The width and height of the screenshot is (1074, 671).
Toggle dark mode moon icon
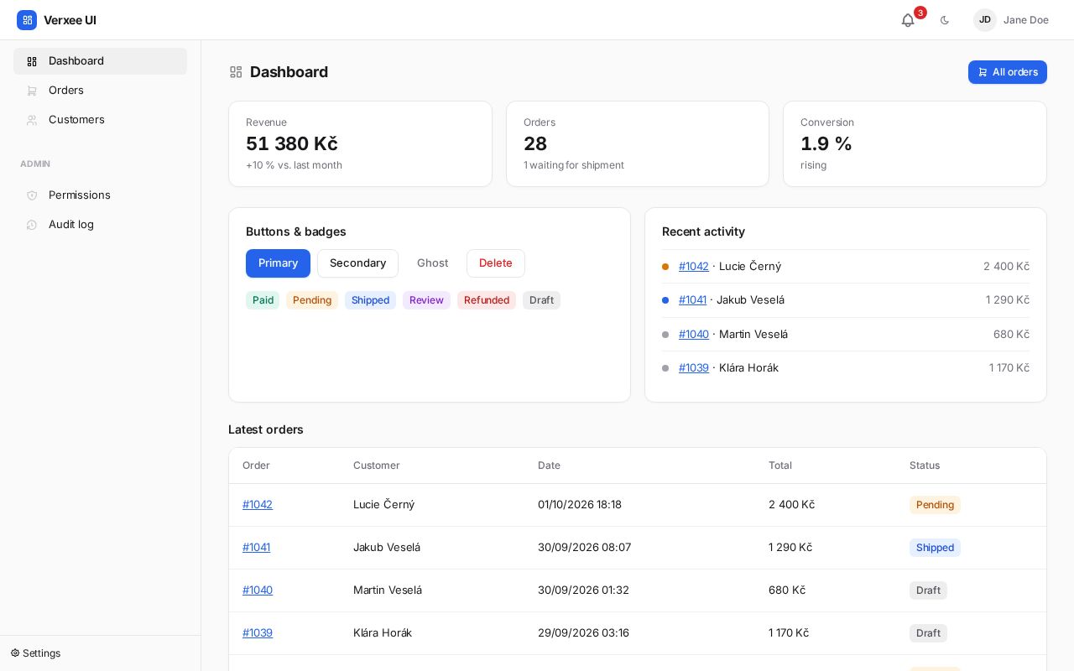(945, 20)
